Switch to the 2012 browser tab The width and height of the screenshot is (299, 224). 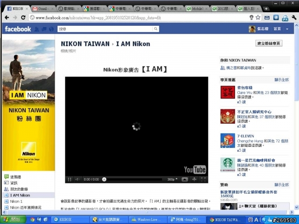223,8
